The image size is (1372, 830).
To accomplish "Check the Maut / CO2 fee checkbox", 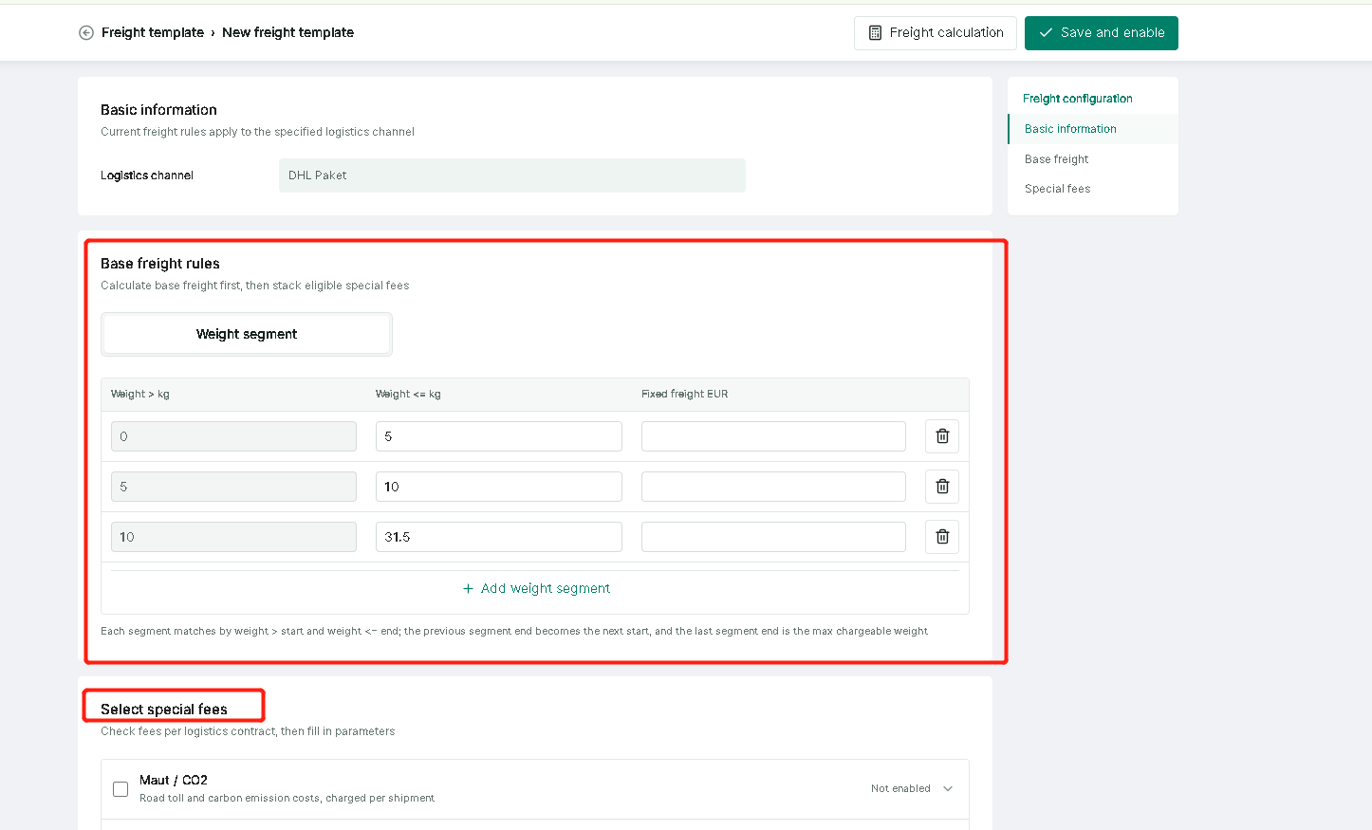I will coord(121,789).
